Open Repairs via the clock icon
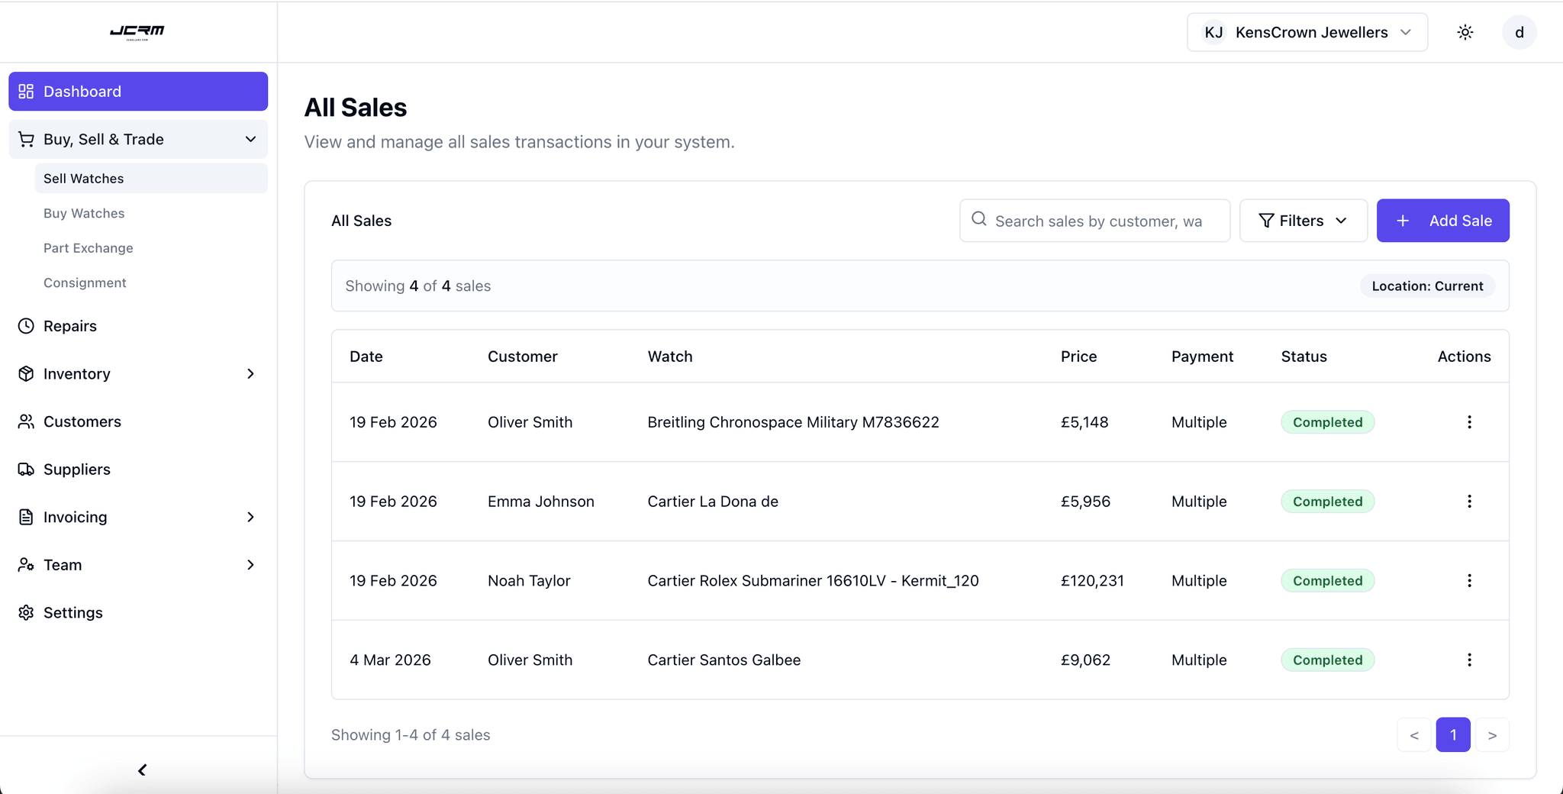This screenshot has width=1563, height=794. pyautogui.click(x=26, y=325)
